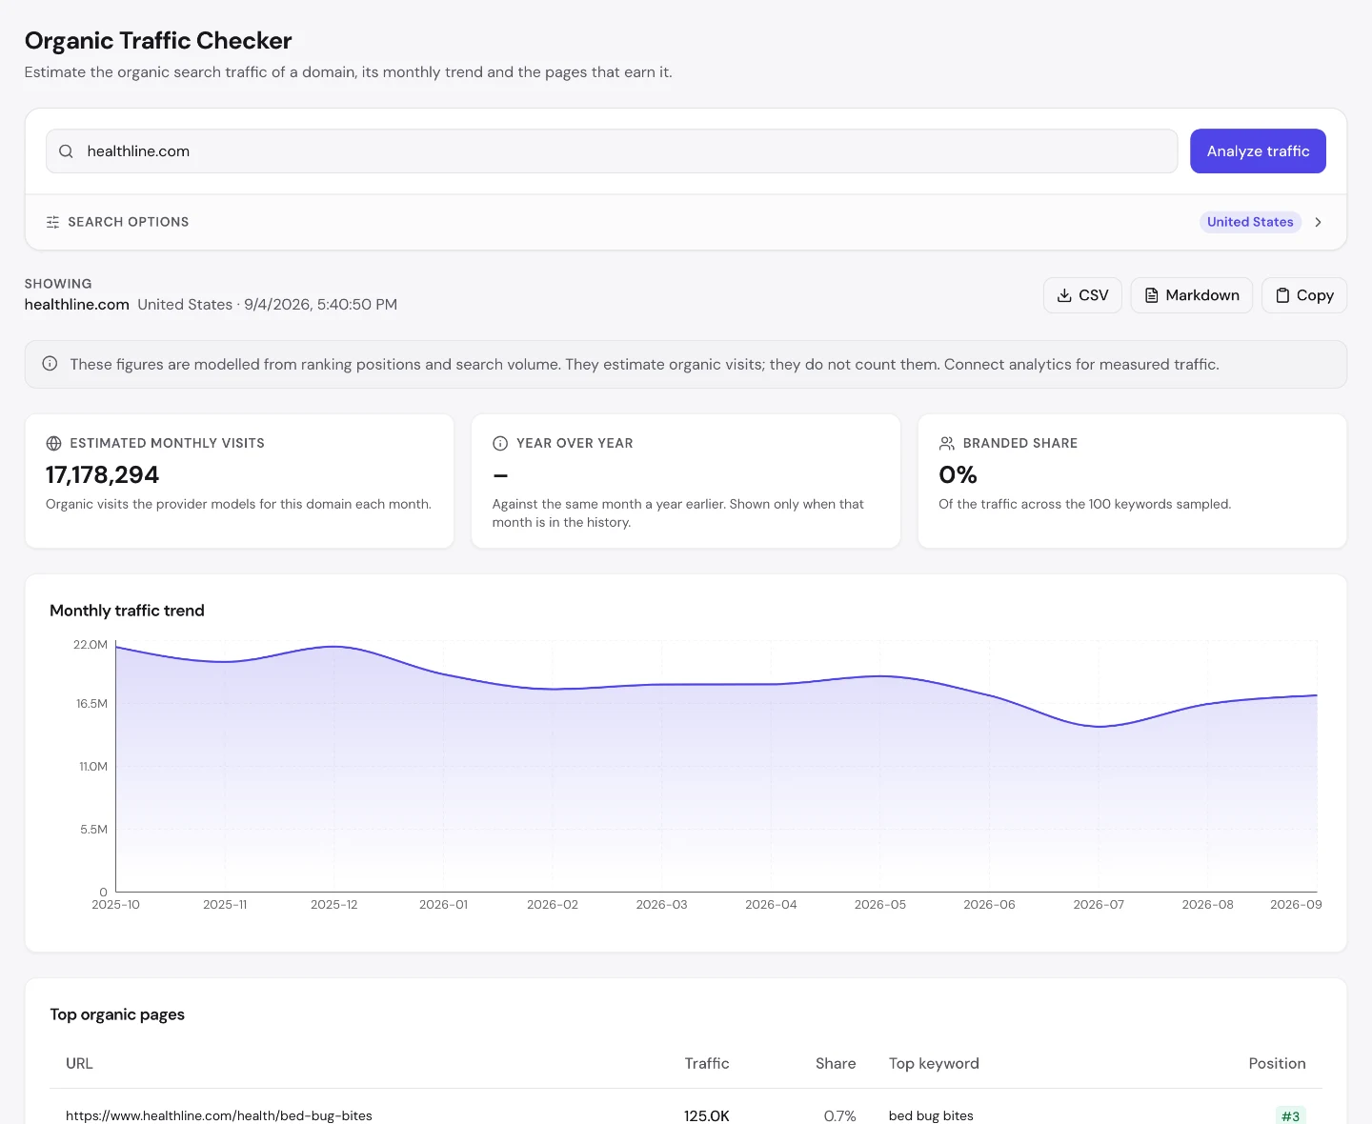Click the 22.0M y-axis label
This screenshot has height=1124, width=1372.
[x=91, y=645]
